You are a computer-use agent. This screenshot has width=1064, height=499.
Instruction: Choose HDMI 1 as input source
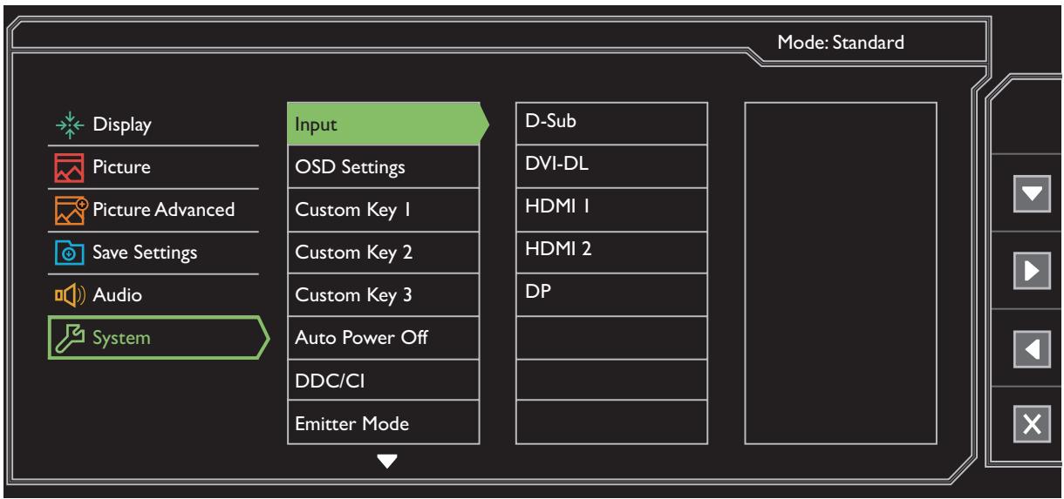coord(612,209)
